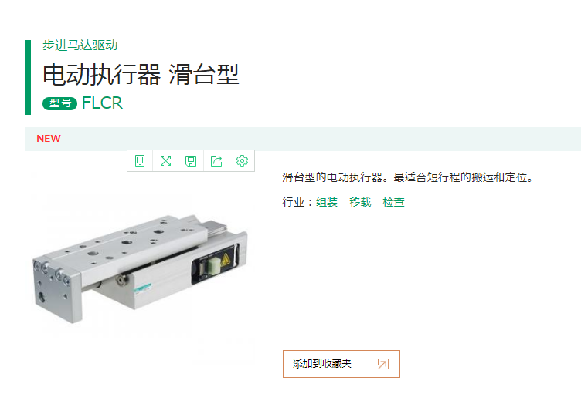Open the 移载 industry link
581x394 pixels.
(x=360, y=202)
